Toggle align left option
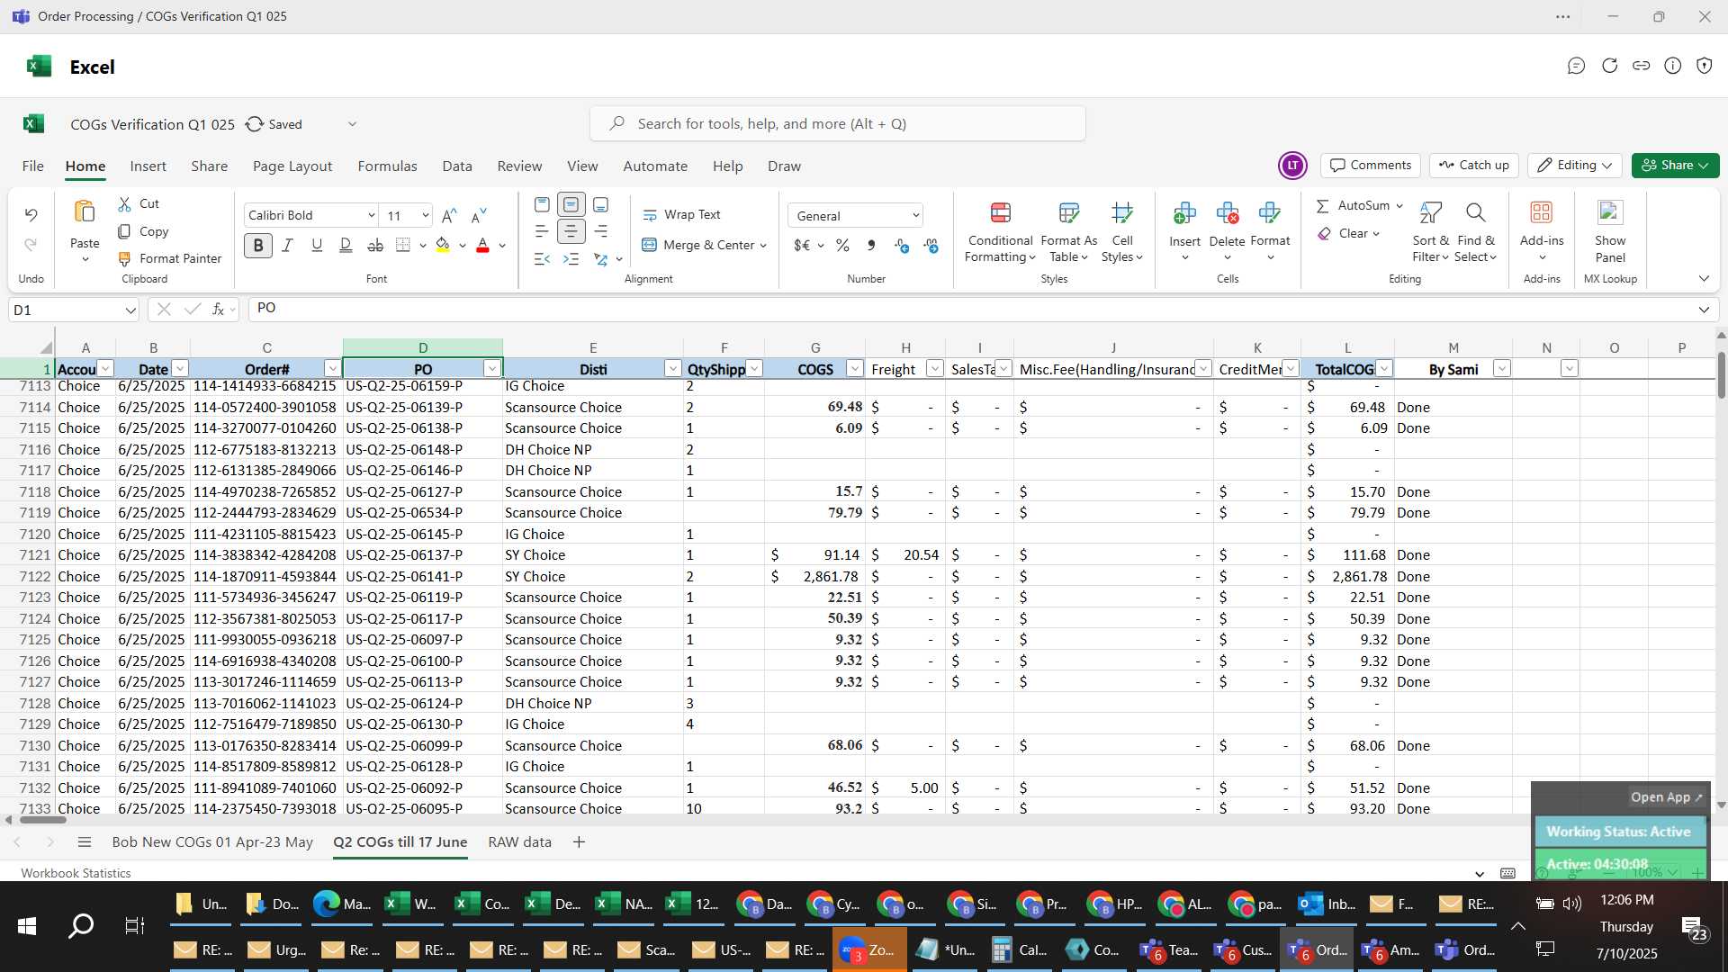1728x972 pixels. point(542,231)
